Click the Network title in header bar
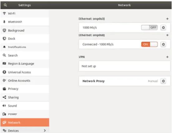 (124, 5)
